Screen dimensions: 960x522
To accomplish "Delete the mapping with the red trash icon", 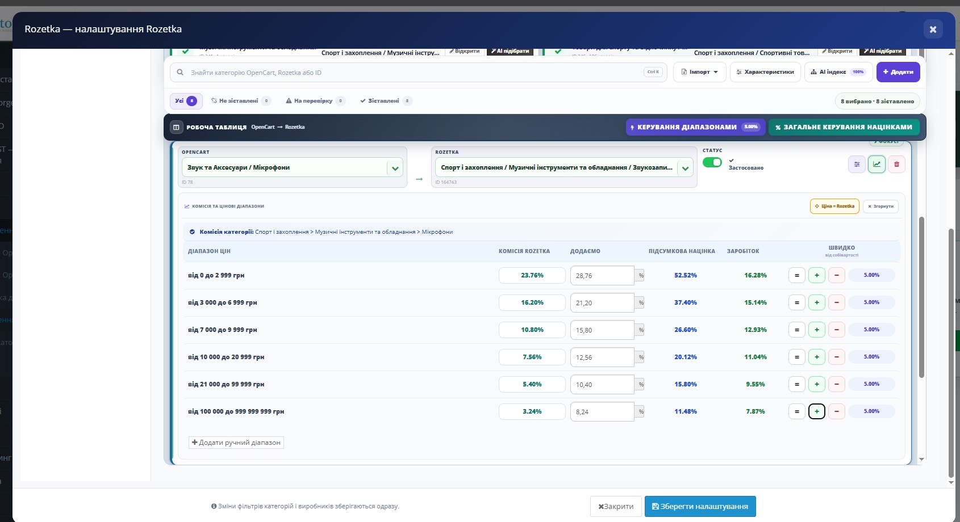I will (x=896, y=165).
